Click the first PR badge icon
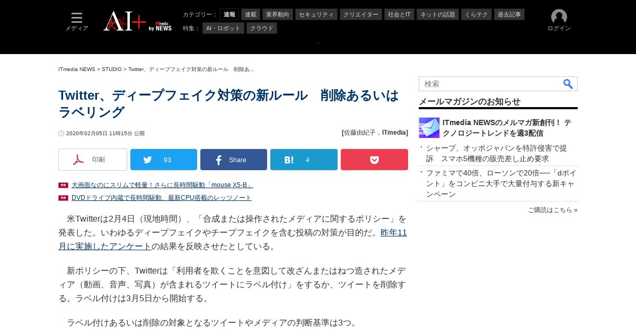 coord(63,185)
